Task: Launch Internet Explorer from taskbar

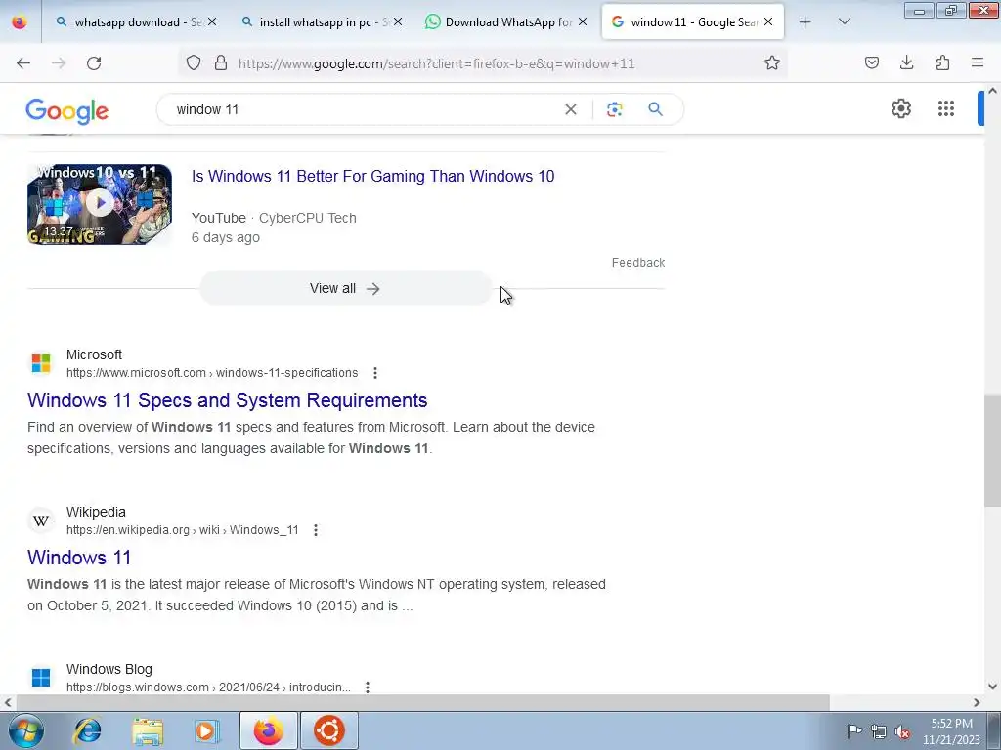Action: (87, 730)
